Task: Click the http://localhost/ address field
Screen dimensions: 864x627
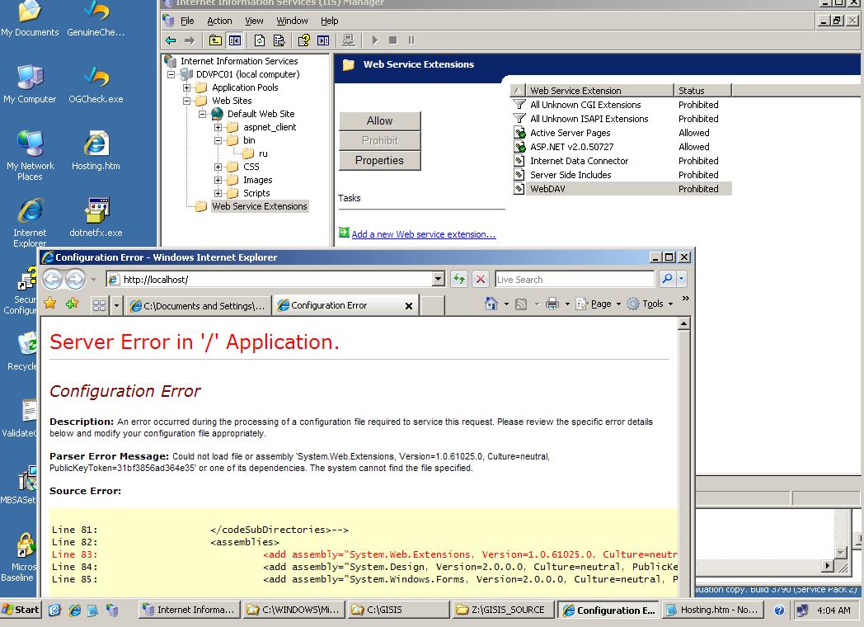Action: 275,280
